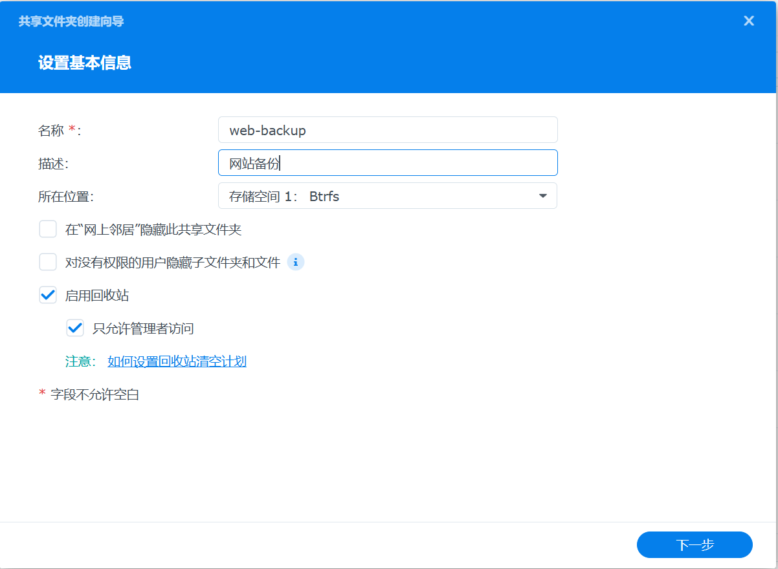Expand the storage volume selector arrow
Screen dimensions: 778x569
tap(543, 195)
